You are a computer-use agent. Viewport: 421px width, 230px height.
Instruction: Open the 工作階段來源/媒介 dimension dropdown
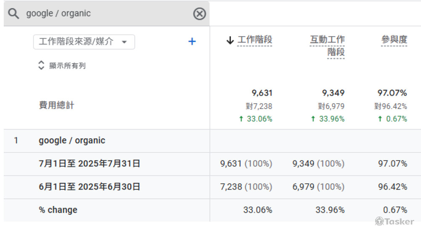point(84,42)
